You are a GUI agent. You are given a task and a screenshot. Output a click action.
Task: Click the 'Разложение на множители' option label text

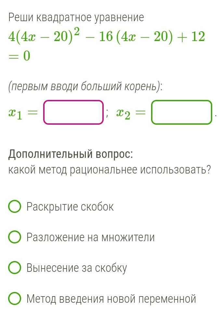(x=90, y=237)
